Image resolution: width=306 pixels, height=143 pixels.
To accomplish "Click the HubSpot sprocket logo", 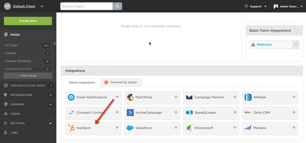I will [71, 128].
